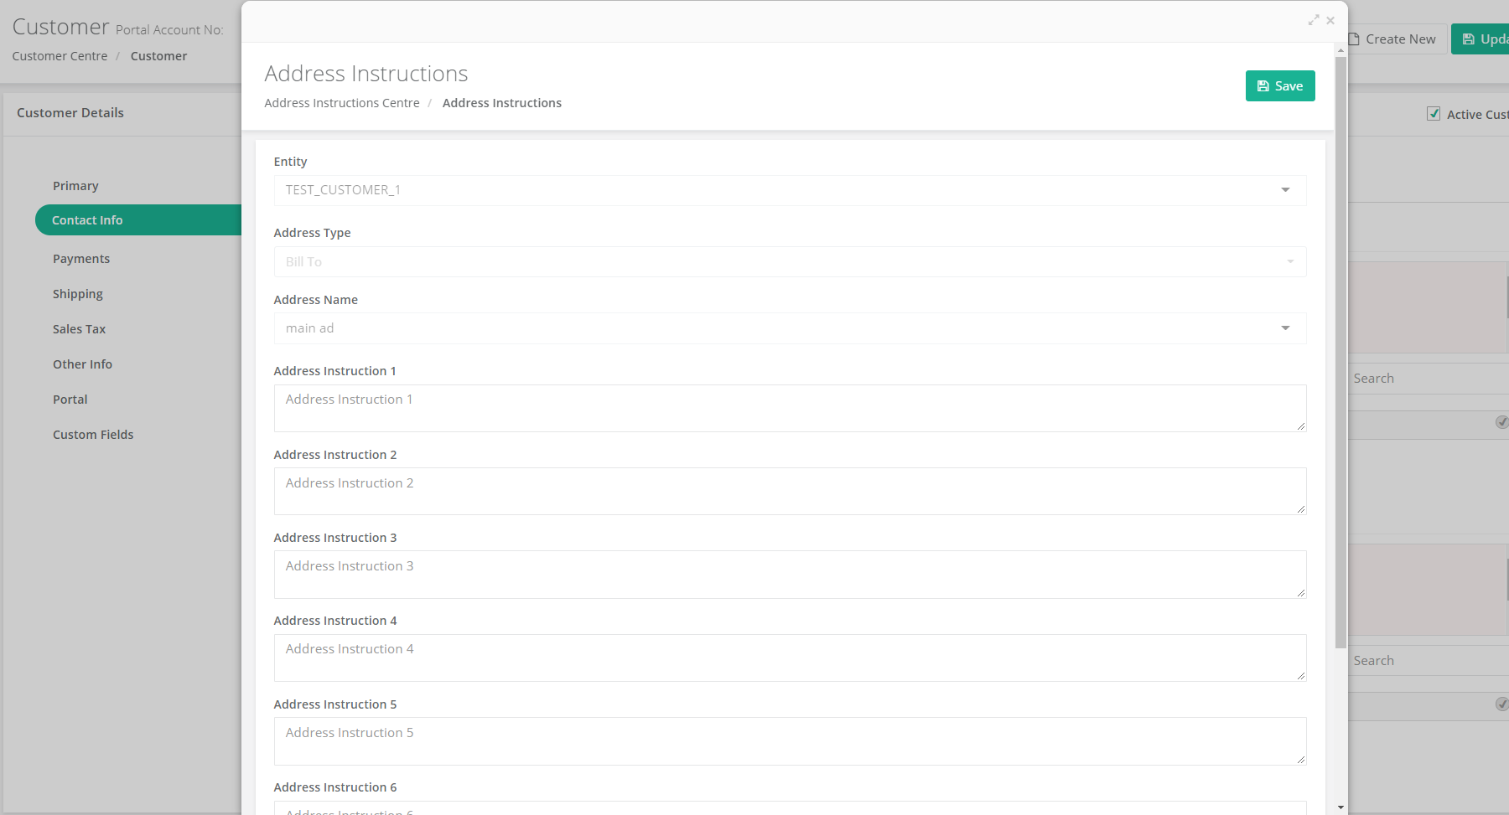
Task: Select the Payments side tab
Action: [81, 259]
